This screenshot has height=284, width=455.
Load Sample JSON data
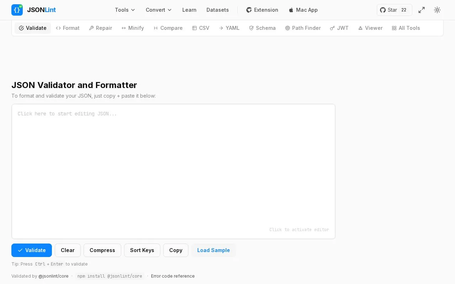pyautogui.click(x=214, y=250)
